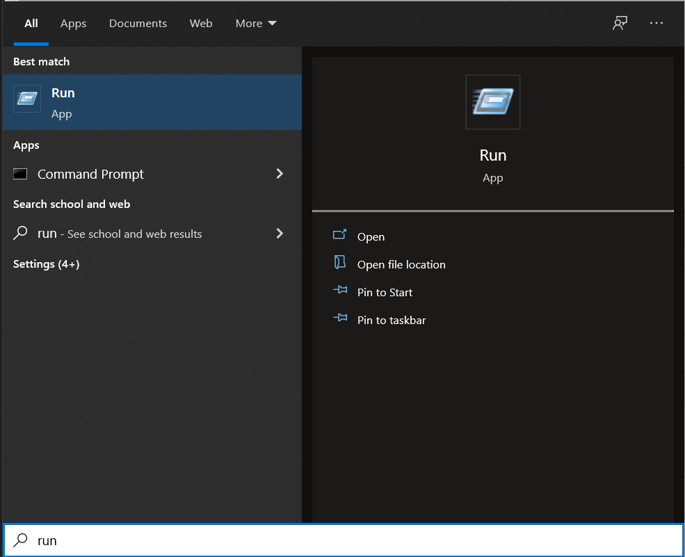Click the magnifier icon beside web results
The width and height of the screenshot is (685, 557).
(21, 234)
